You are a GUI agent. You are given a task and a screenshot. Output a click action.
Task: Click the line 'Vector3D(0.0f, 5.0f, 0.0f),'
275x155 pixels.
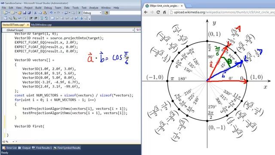(x=49, y=77)
